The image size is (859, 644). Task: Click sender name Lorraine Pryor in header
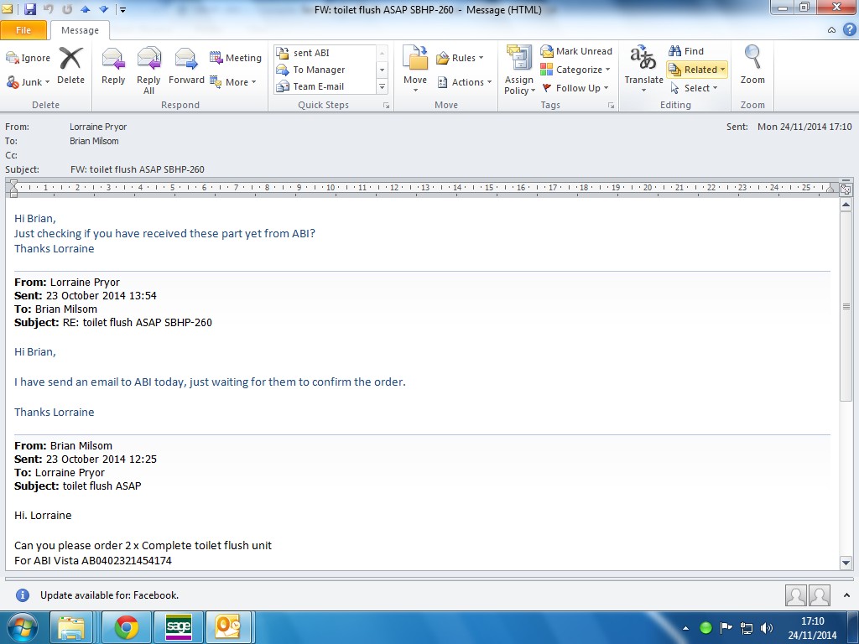pos(98,127)
